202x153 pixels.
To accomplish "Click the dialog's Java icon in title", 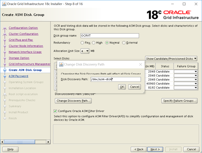I will click(61, 64).
